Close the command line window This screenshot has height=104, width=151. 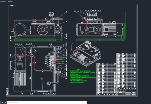[x=2, y=103]
